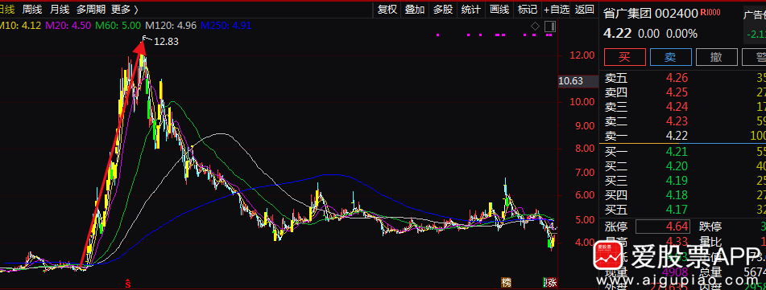The image size is (766, 290).
Task: Click the current price 4.22
Action: tap(618, 34)
